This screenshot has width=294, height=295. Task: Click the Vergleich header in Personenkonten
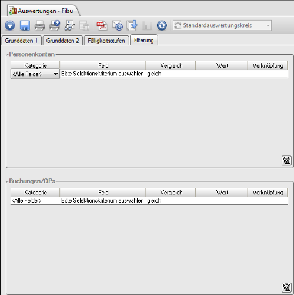coord(171,65)
